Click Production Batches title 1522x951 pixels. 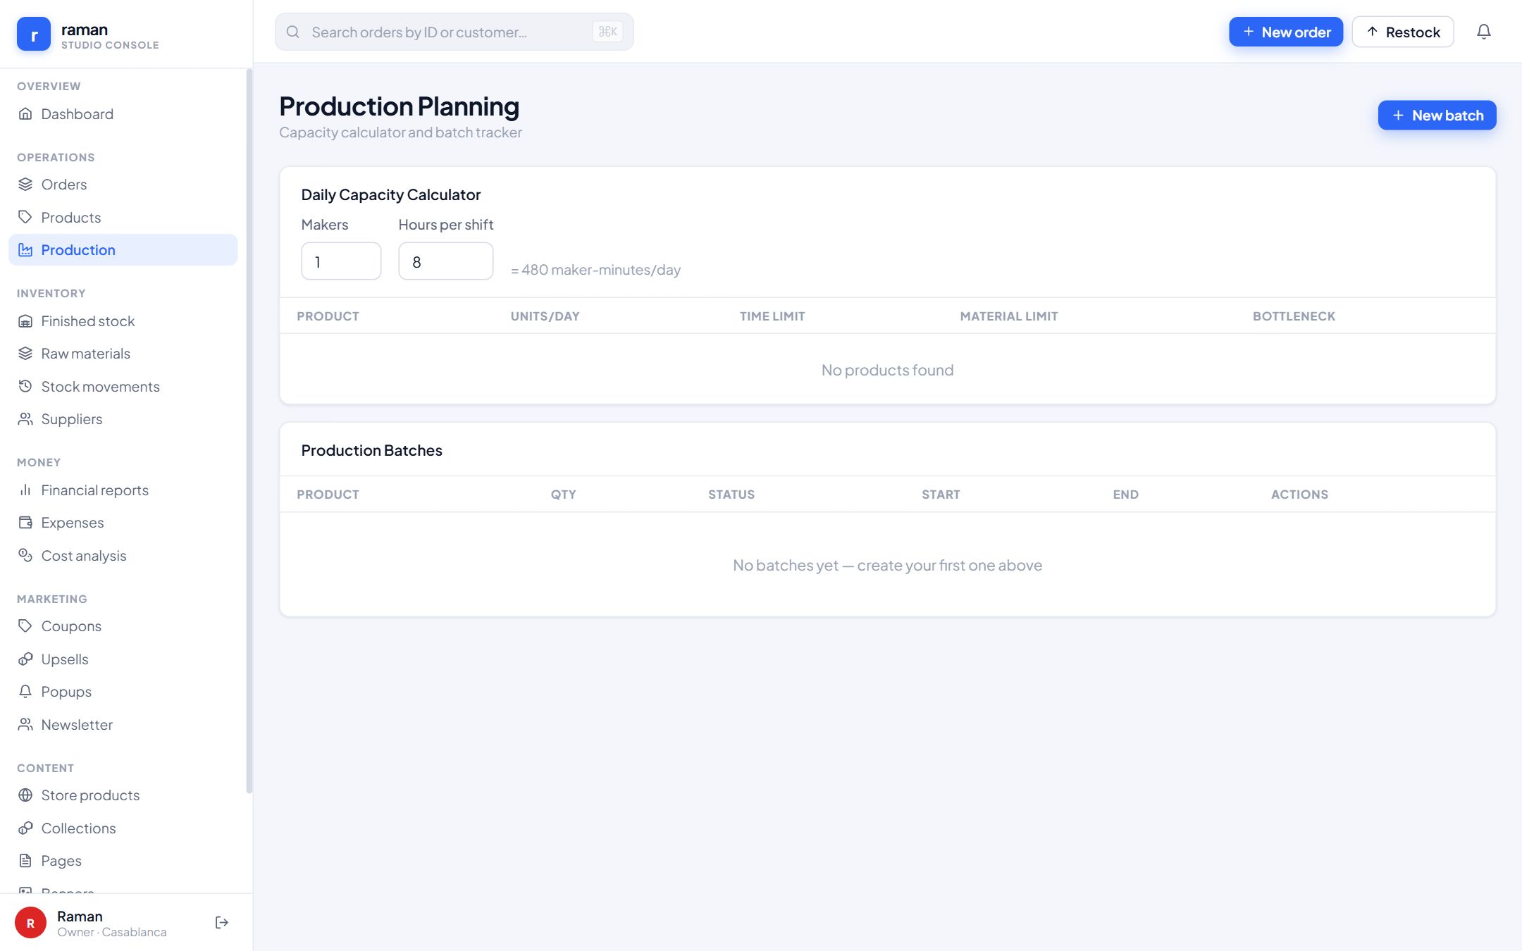pyautogui.click(x=371, y=450)
